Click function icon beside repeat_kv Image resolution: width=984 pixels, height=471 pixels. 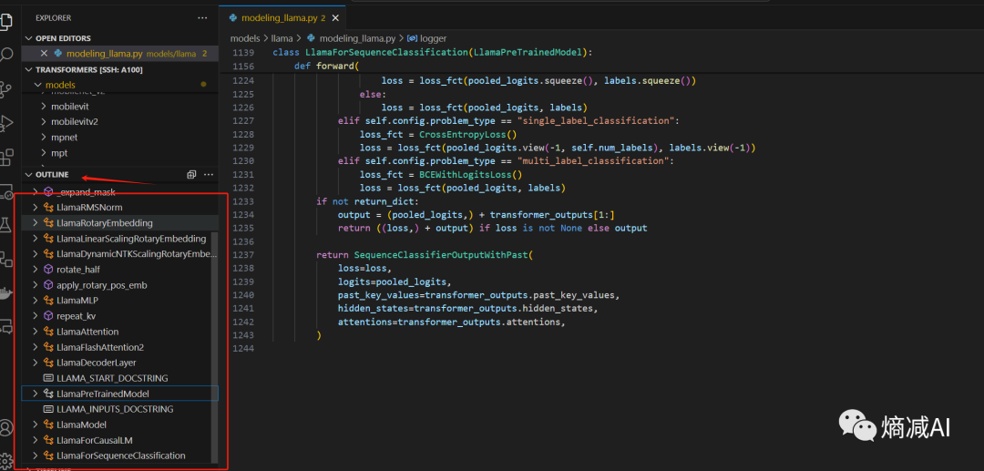[x=48, y=315]
